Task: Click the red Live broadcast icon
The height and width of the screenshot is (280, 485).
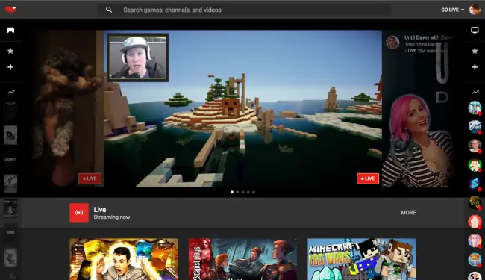Action: (x=79, y=213)
